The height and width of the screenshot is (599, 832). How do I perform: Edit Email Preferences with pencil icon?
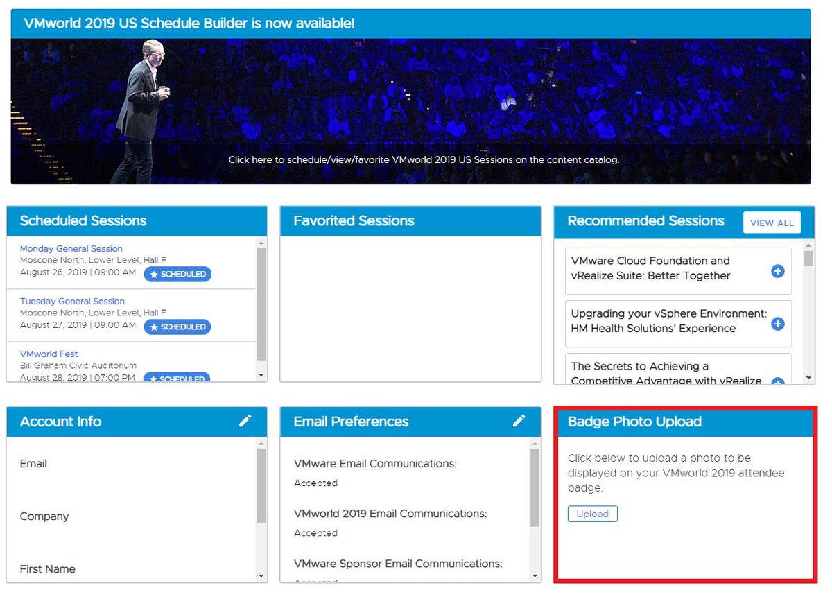pyautogui.click(x=519, y=421)
